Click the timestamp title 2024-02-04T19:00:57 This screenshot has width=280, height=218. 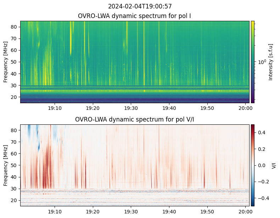pyautogui.click(x=140, y=6)
